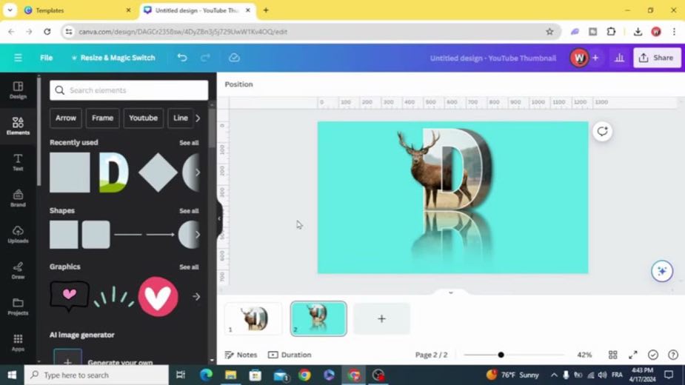Open the Design sidebar panel
This screenshot has height=385, width=685.
(x=18, y=90)
